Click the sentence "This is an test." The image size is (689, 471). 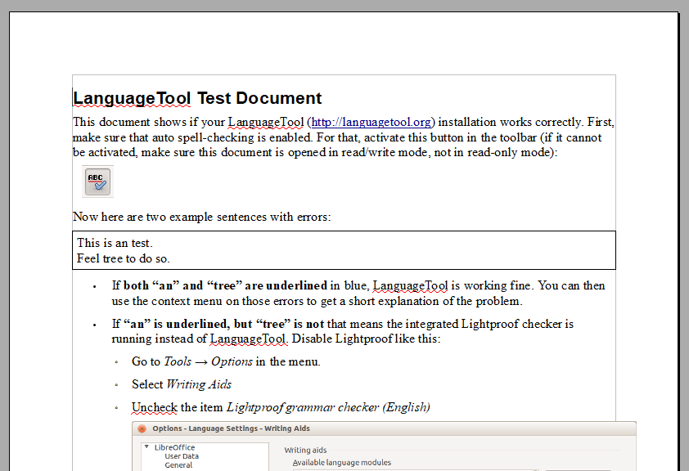[x=115, y=243]
